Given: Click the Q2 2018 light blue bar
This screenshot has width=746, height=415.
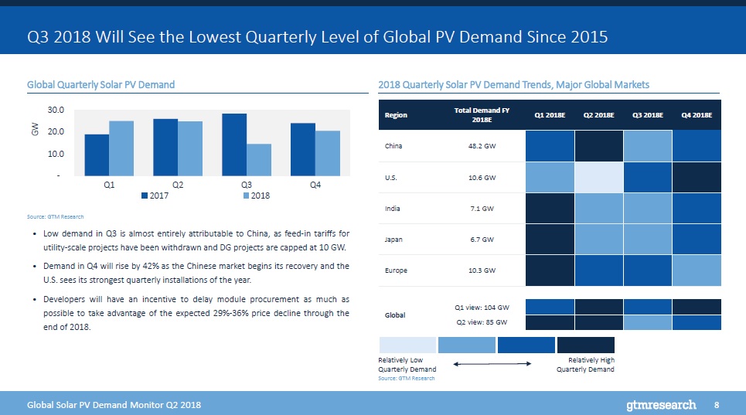Looking at the screenshot, I should (190, 148).
